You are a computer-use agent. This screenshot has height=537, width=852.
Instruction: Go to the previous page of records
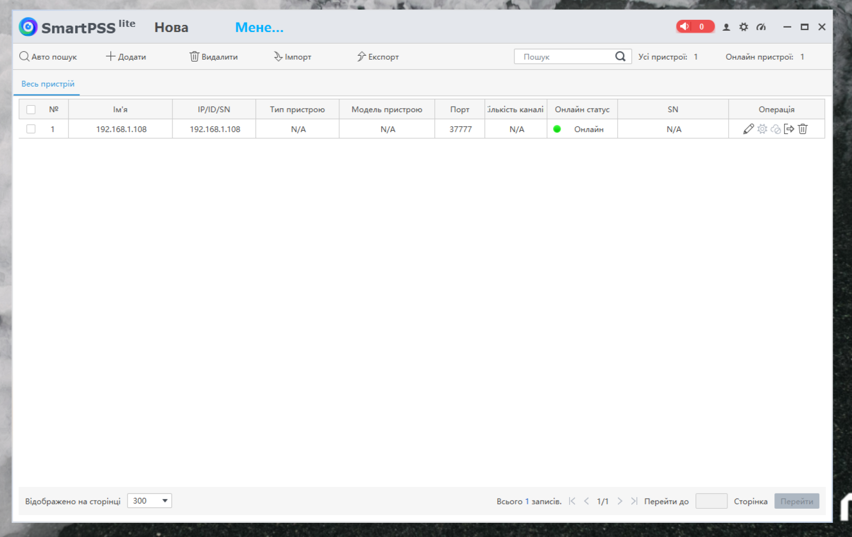click(x=586, y=501)
